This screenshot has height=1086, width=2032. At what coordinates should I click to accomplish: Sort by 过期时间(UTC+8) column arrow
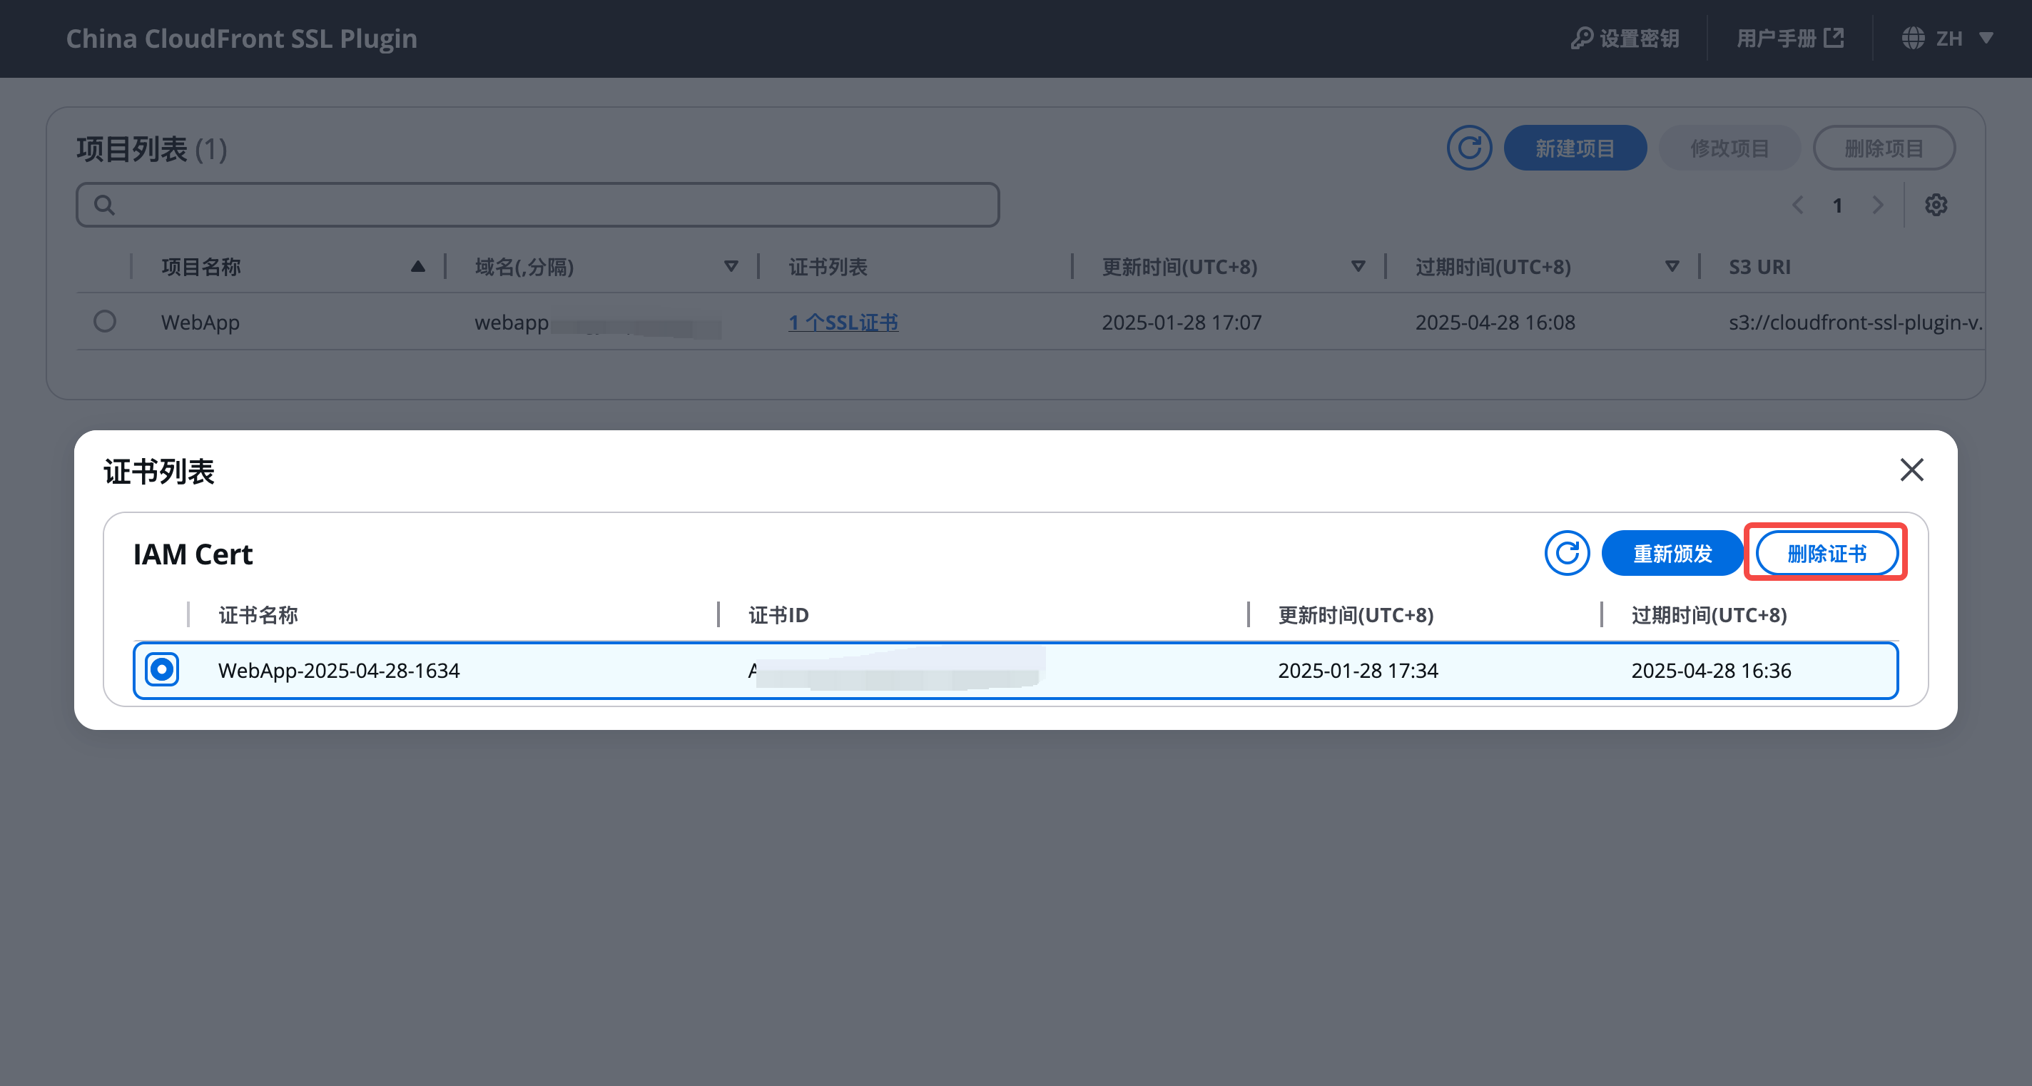coord(1672,267)
